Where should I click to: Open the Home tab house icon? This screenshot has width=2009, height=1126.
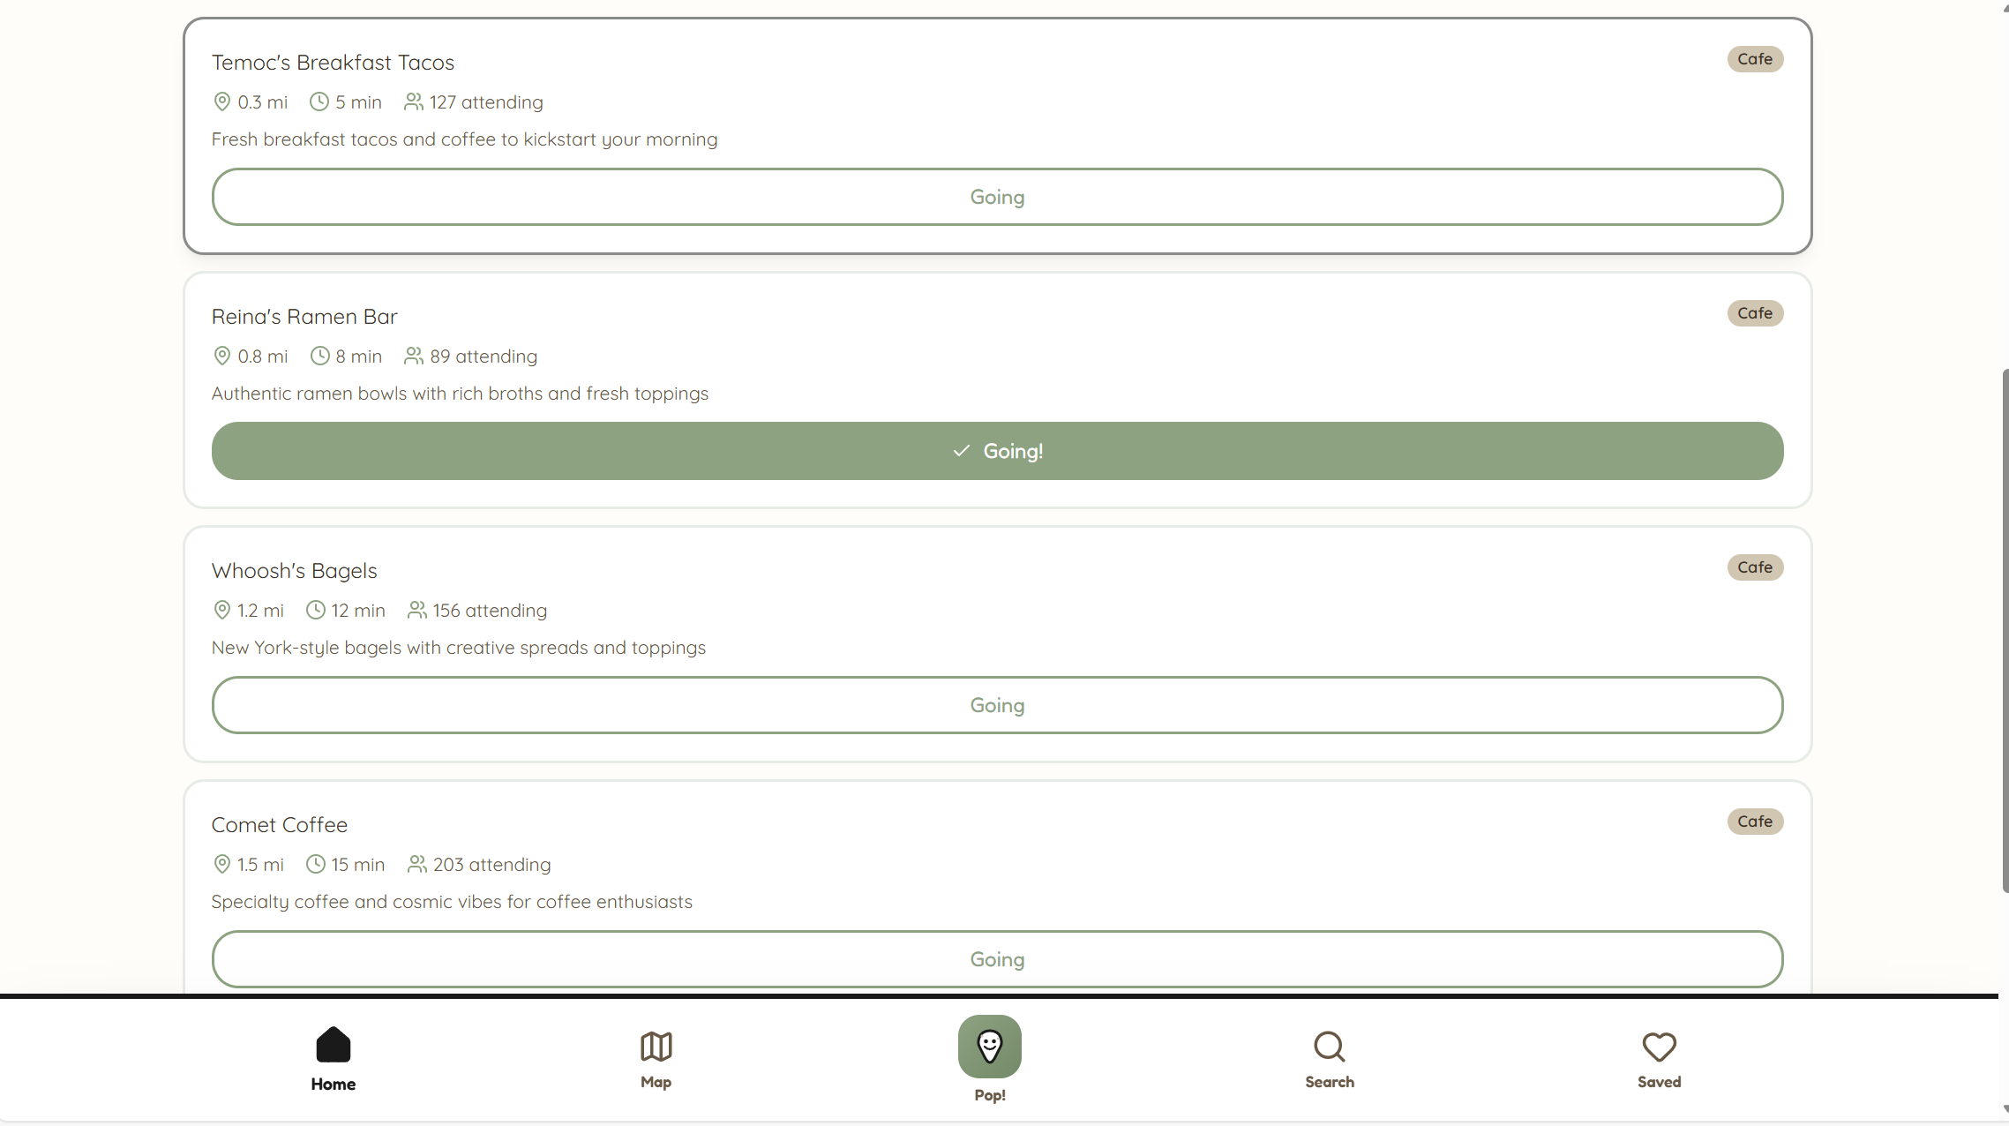tap(333, 1046)
